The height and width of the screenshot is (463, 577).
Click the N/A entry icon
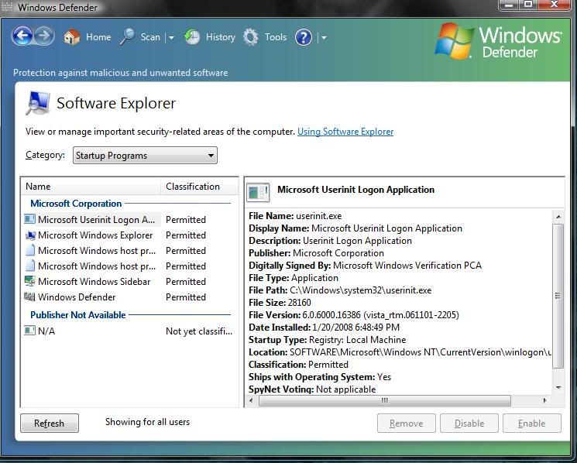pyautogui.click(x=29, y=331)
